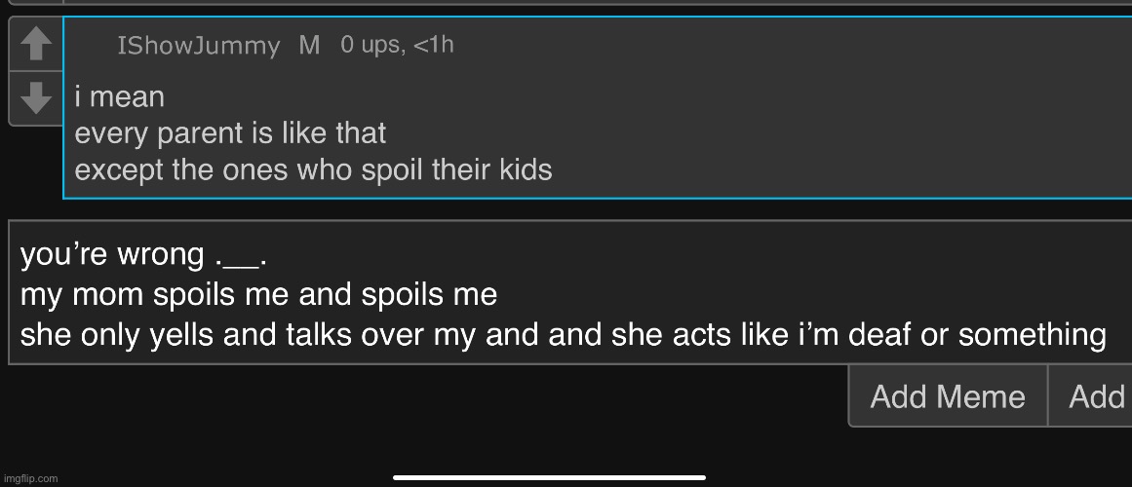Click the imgflip.com watermark

point(30,478)
